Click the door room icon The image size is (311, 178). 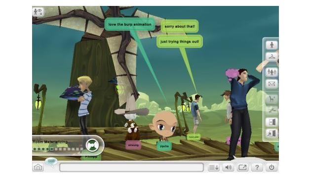tap(272, 122)
